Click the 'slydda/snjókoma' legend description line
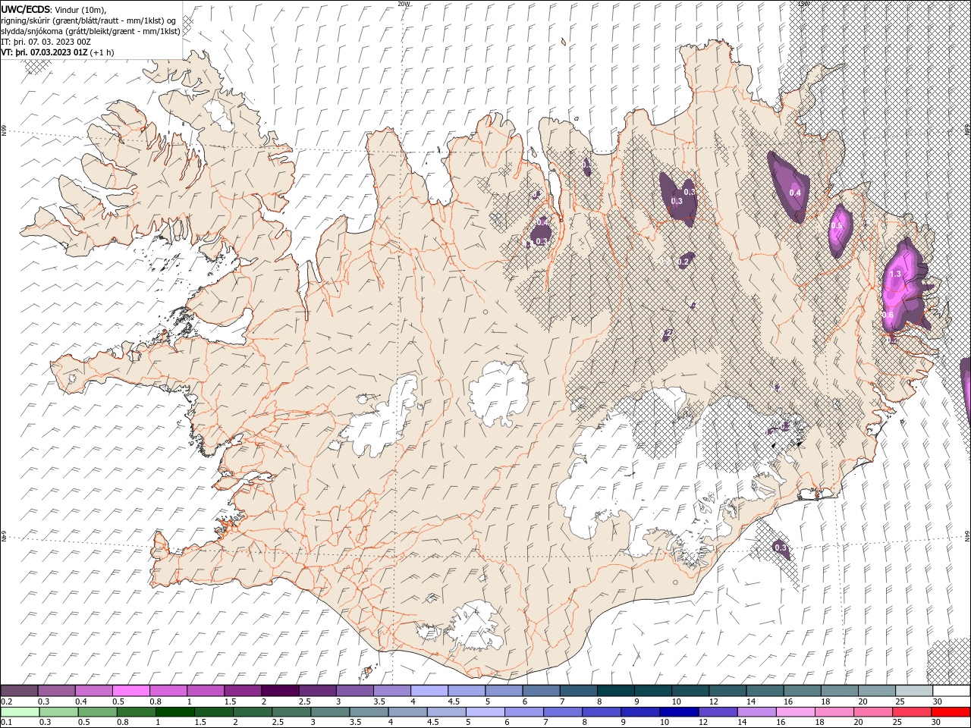Viewport: 971px width, 728px height. [91, 31]
